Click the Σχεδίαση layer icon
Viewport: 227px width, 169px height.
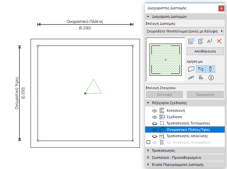pos(162,117)
